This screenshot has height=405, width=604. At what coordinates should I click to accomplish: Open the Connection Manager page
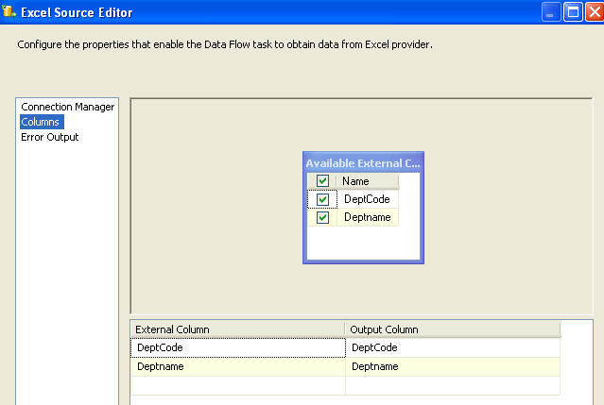point(67,107)
